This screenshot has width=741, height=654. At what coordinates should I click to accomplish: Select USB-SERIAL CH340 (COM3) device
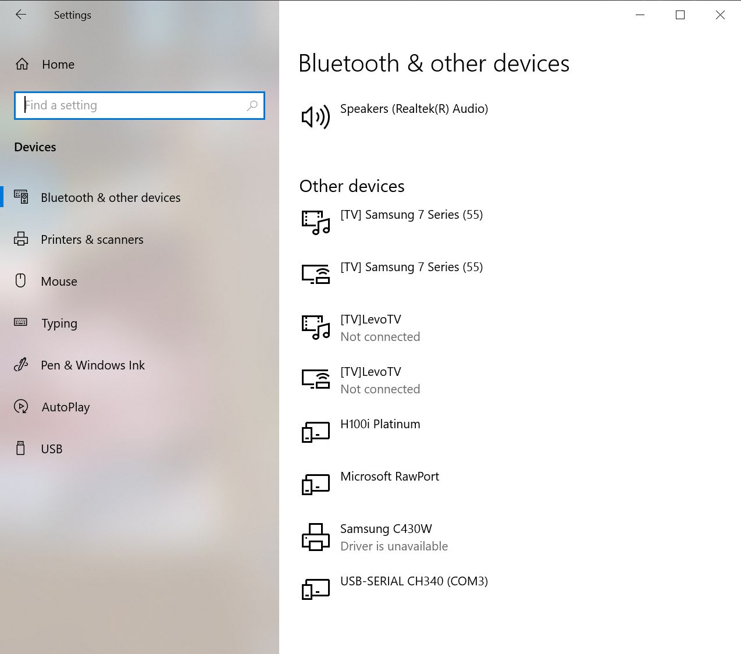(414, 581)
